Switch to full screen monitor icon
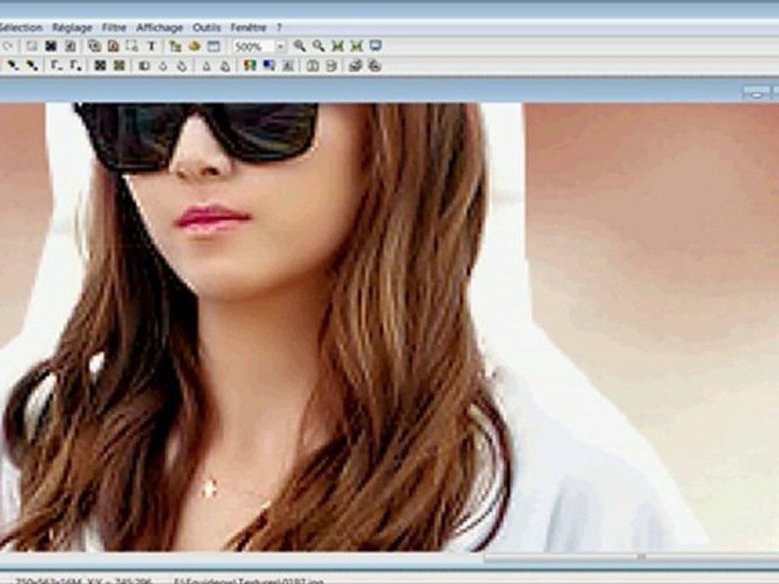 point(376,47)
